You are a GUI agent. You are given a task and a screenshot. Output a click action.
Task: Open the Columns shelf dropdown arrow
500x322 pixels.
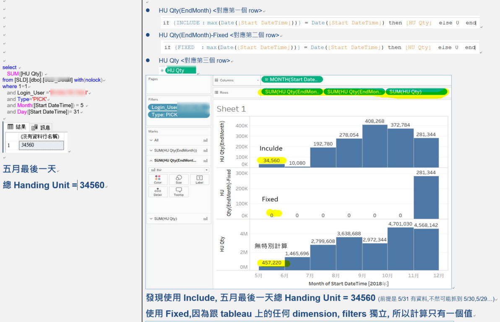coord(258,80)
